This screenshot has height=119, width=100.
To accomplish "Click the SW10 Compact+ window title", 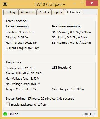I will click(50, 4).
